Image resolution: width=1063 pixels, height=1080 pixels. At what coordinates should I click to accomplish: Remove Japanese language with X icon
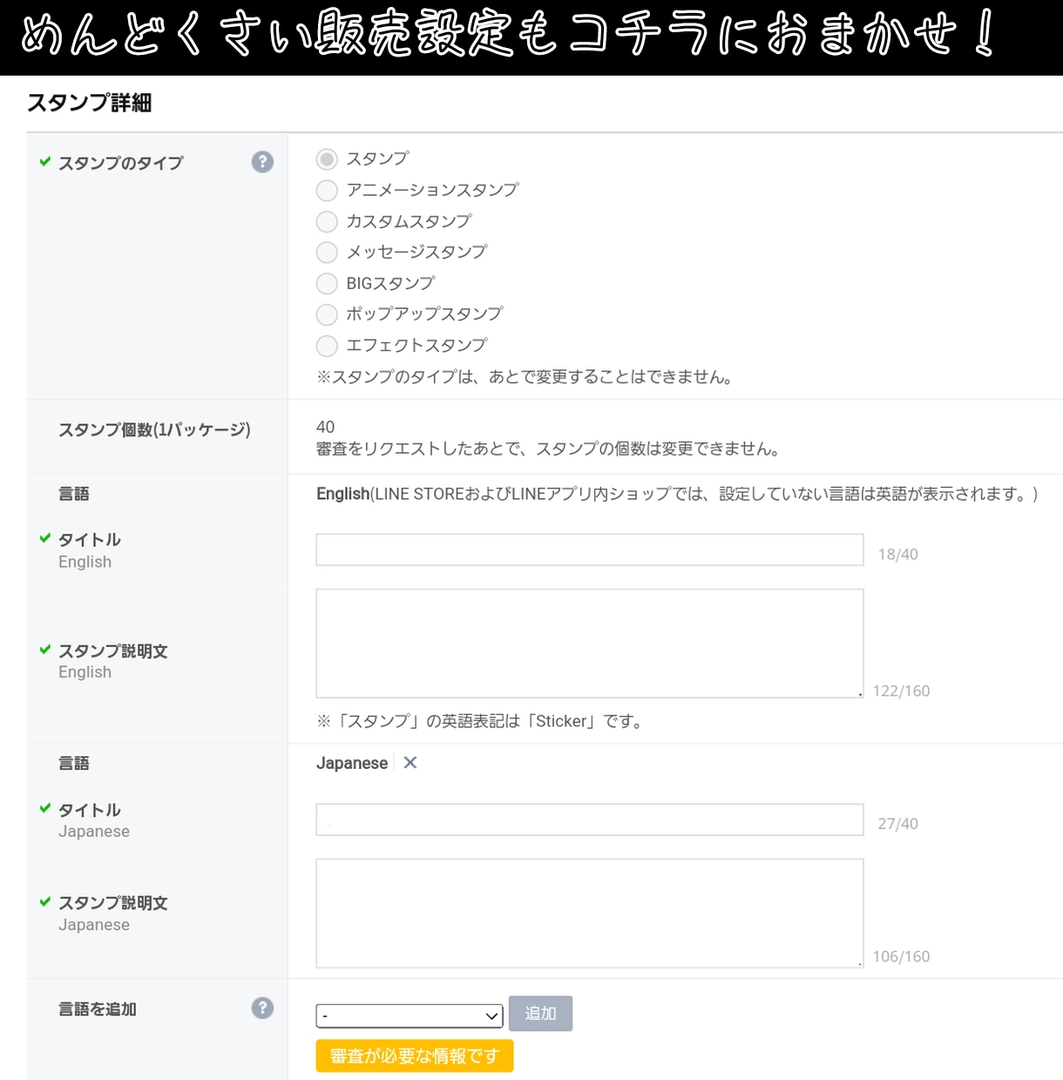410,763
